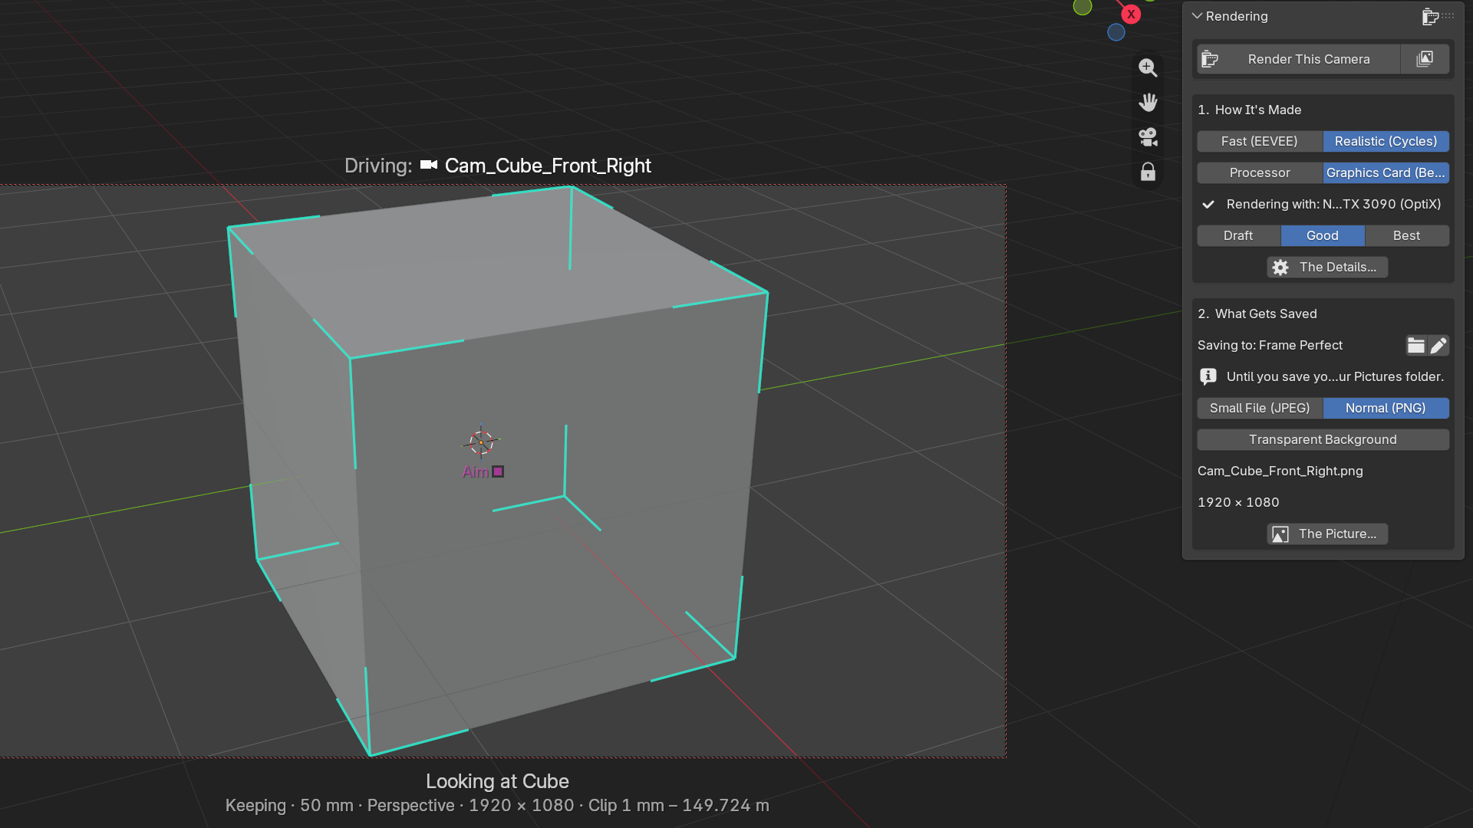This screenshot has width=1473, height=828.
Task: Click the view rendered image icon button
Action: coord(1425,59)
